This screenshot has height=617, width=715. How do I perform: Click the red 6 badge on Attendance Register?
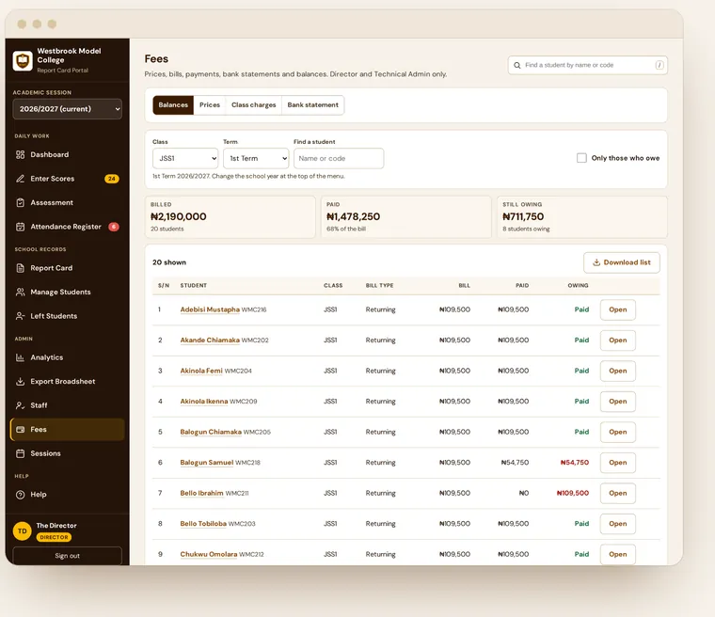[x=114, y=227]
